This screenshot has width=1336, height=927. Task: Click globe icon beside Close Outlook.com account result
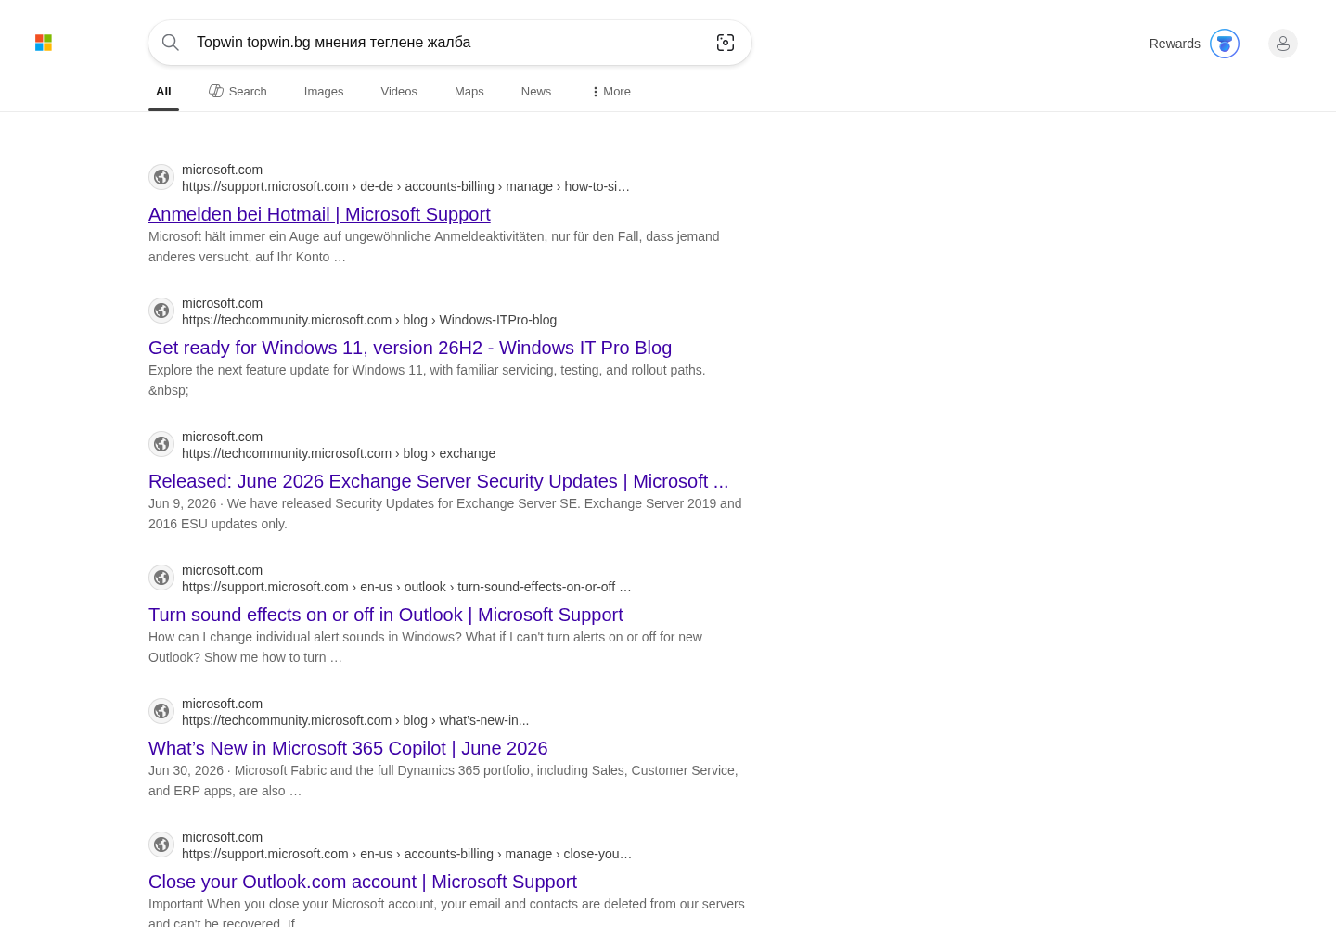(x=161, y=844)
